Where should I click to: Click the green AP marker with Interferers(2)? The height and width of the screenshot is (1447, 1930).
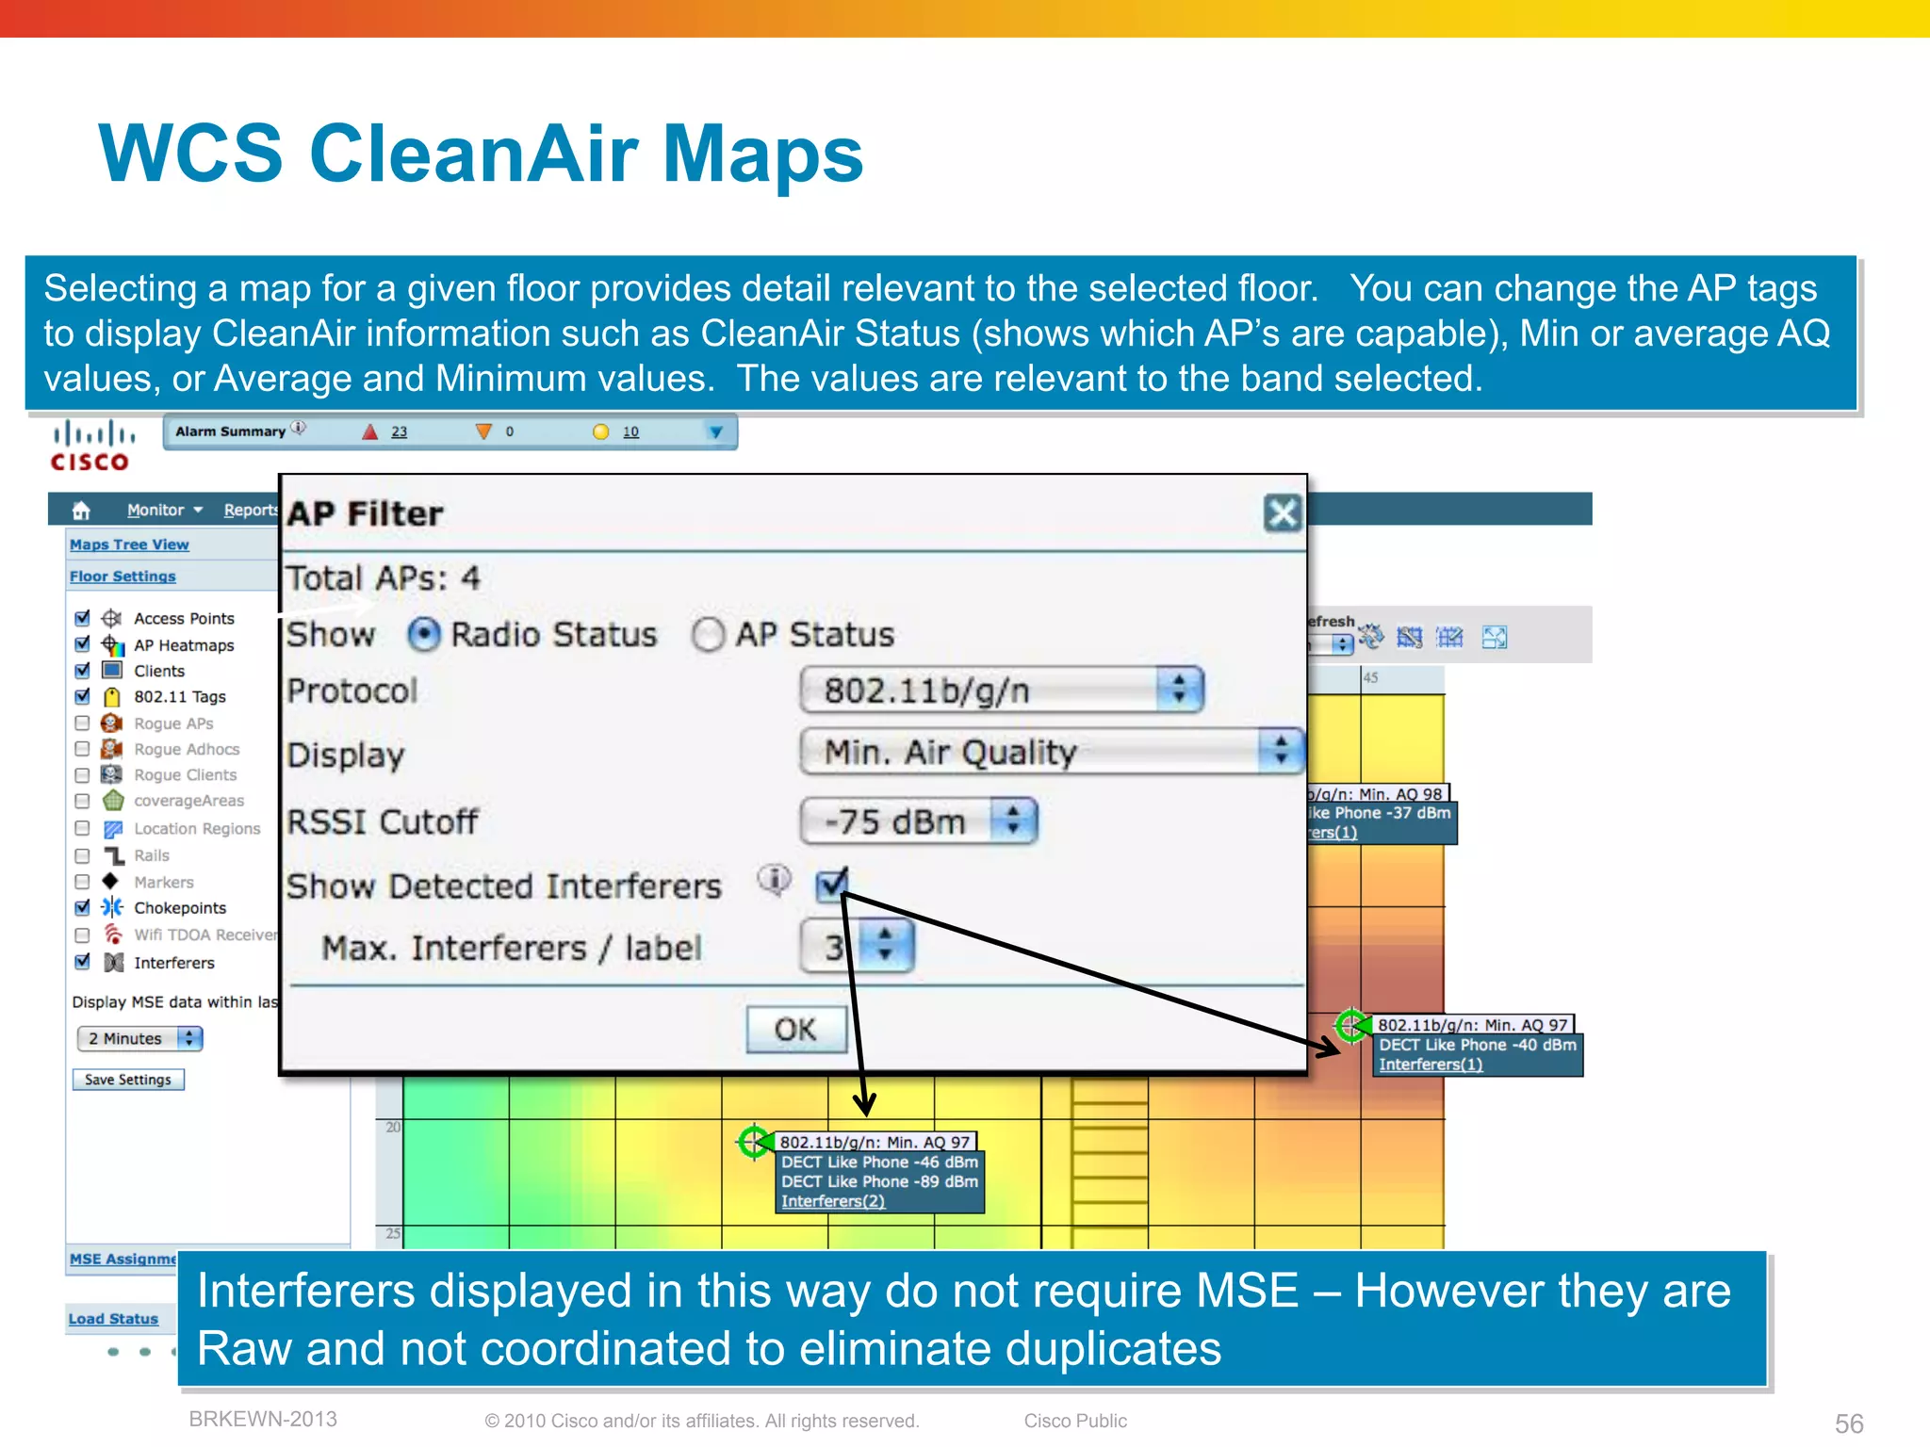click(x=754, y=1142)
